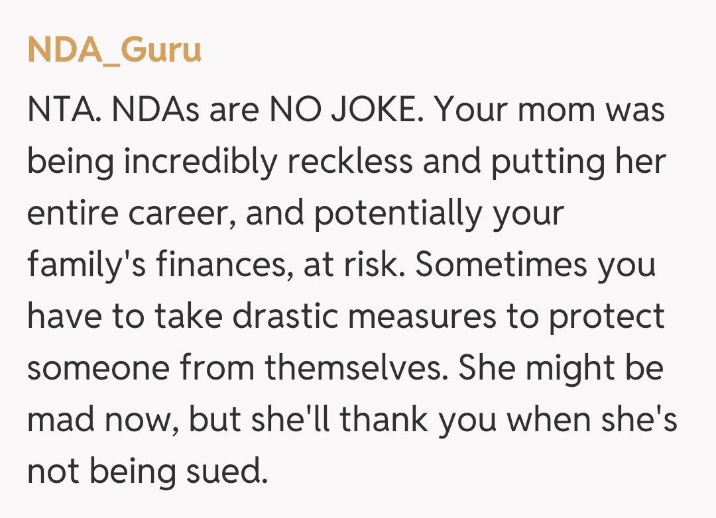Click the words "someone from themselves"

233,368
